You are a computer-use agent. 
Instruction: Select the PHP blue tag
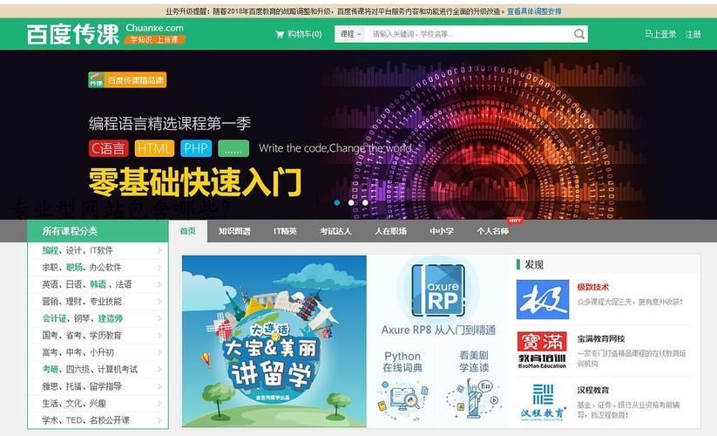(x=196, y=148)
